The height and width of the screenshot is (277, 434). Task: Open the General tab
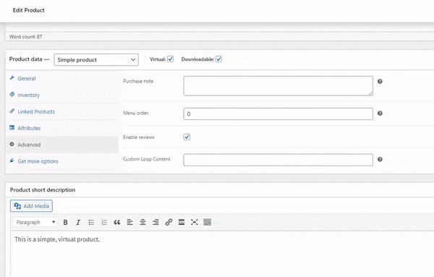coord(62,78)
